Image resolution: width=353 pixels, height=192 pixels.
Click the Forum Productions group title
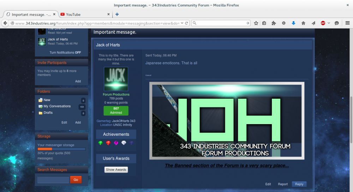tap(116, 94)
